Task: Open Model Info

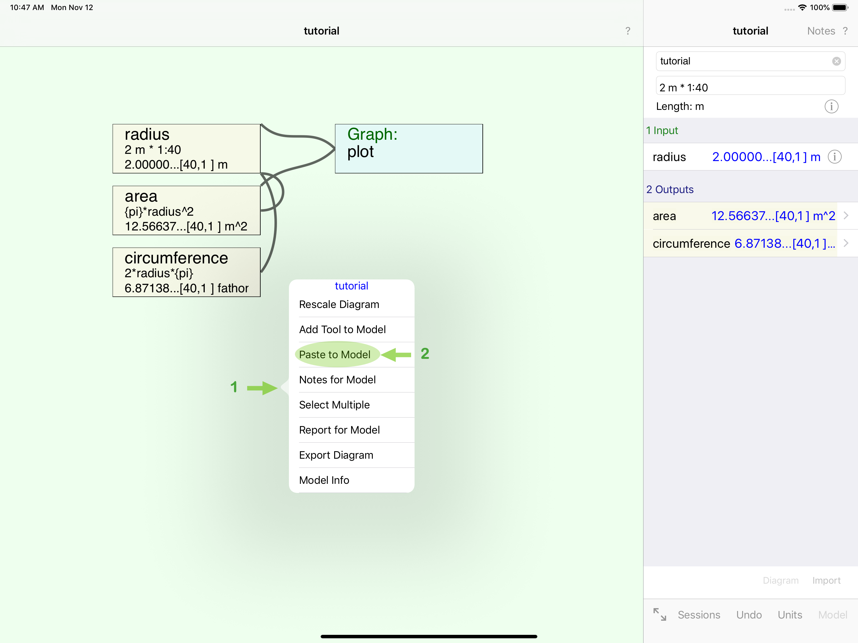Action: point(351,480)
